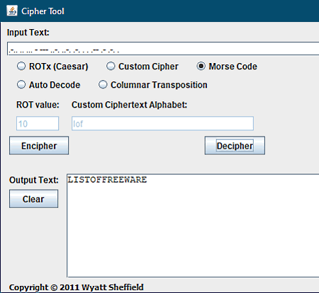Viewport: 319px width, 293px height.
Task: Click the ROT value field showing 10
Action: tap(38, 123)
